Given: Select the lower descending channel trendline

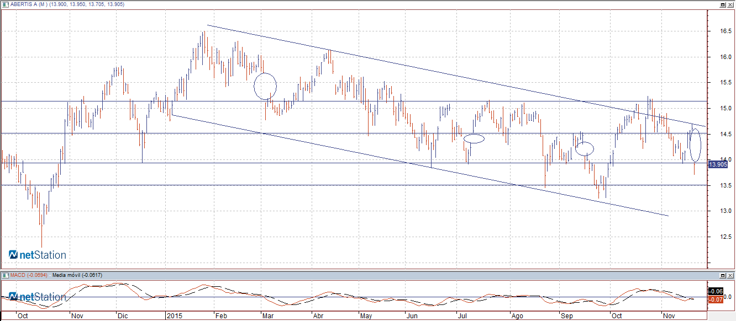Looking at the screenshot, I should point(420,165).
